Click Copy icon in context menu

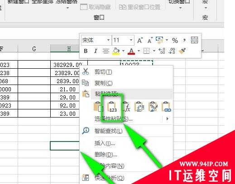point(86,83)
